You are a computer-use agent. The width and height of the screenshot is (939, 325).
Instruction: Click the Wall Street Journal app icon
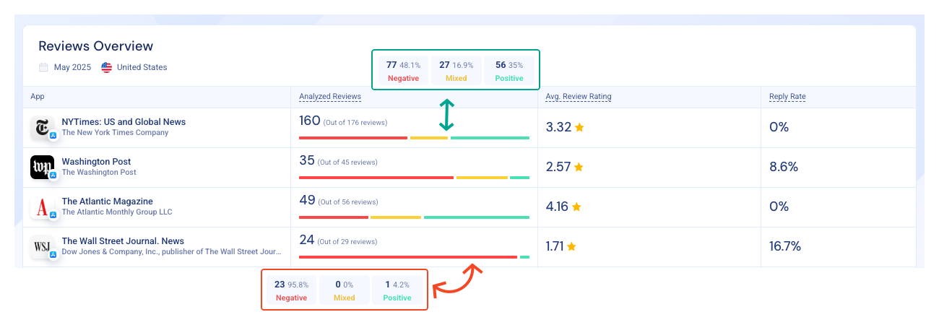43,247
